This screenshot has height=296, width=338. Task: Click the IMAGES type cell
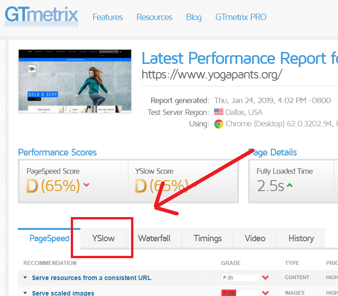pos(295,293)
